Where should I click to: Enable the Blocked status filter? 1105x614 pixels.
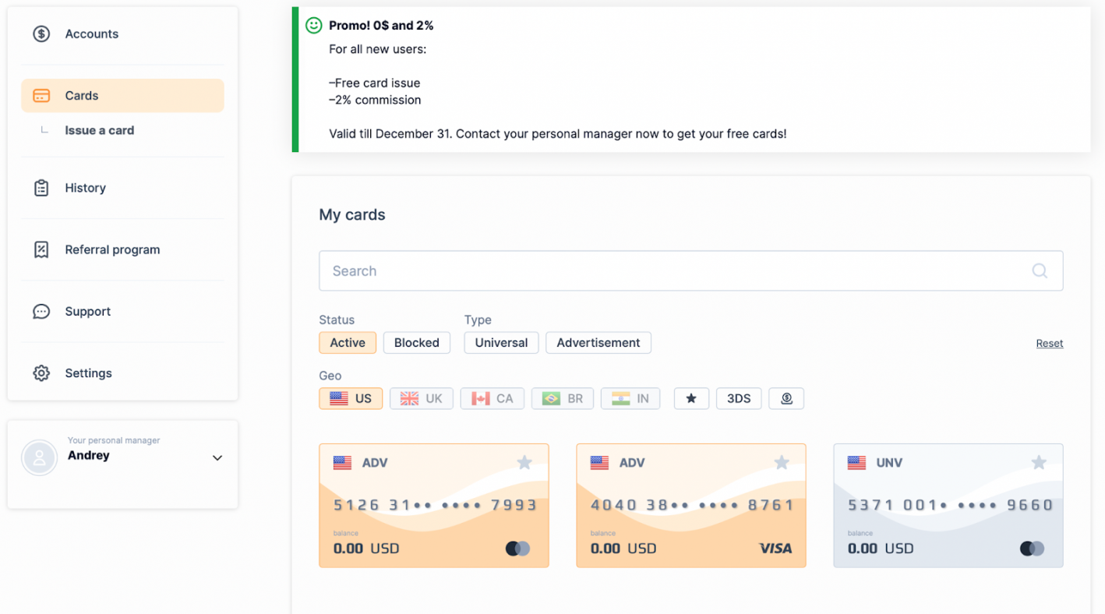click(x=417, y=343)
